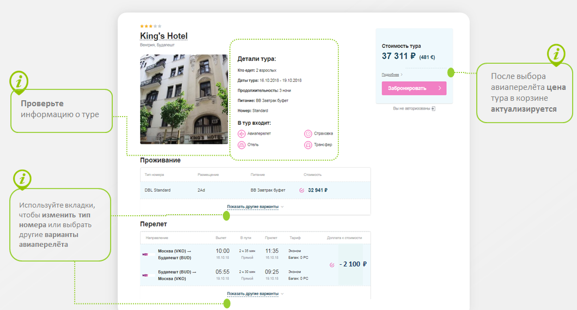This screenshot has height=310, width=577.
Task: Click the Направление column header
Action: tap(157, 238)
